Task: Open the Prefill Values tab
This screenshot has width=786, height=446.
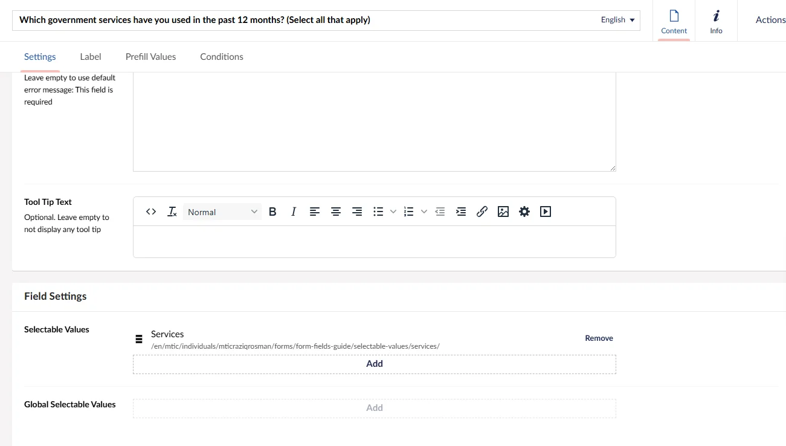Action: click(150, 57)
